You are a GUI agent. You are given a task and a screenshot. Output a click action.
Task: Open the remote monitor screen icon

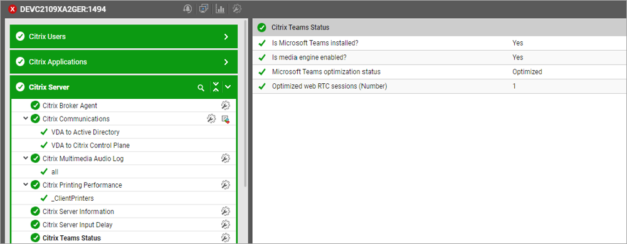(203, 9)
